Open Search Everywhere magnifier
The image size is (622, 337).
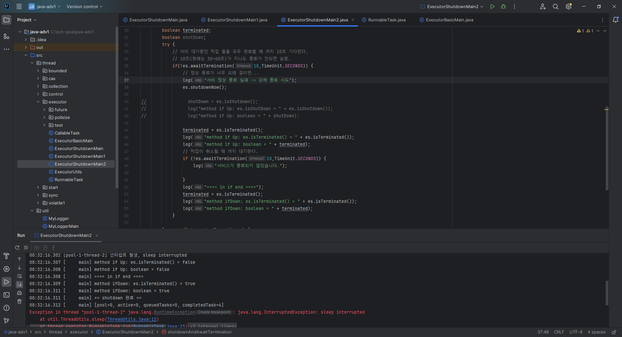point(556,6)
